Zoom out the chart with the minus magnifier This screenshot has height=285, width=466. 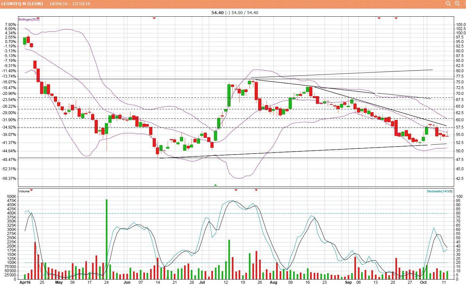click(448, 4)
